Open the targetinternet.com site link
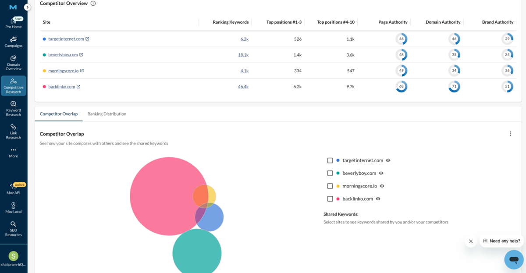 tap(66, 39)
